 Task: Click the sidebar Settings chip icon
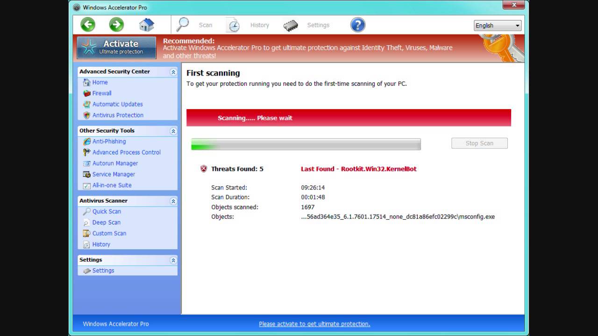click(86, 271)
